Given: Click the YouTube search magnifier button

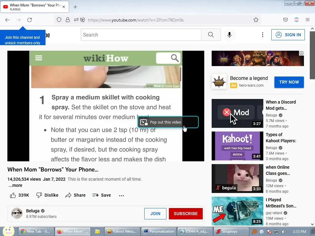Looking at the screenshot, I should (x=211, y=35).
